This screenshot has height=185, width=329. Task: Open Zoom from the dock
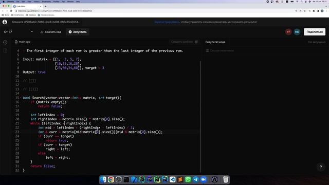pyautogui.click(x=204, y=179)
